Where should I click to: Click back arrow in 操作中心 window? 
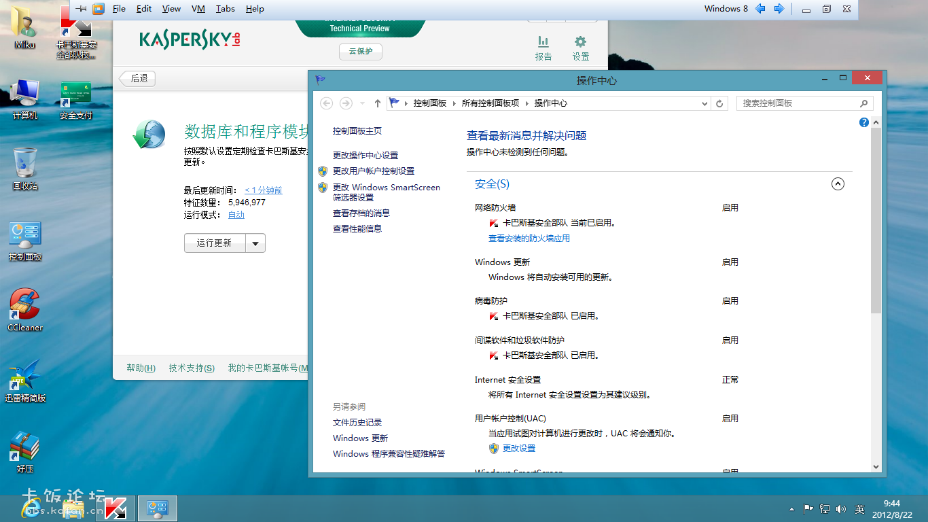(327, 103)
